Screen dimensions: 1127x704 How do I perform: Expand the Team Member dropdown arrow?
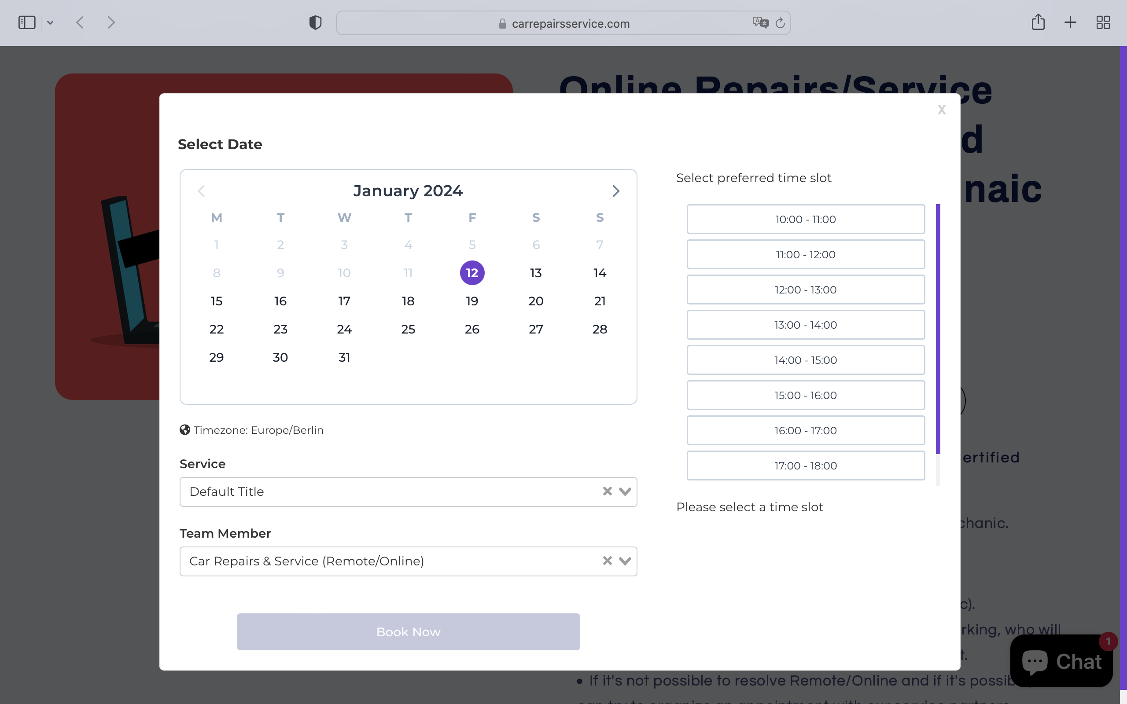click(x=625, y=561)
